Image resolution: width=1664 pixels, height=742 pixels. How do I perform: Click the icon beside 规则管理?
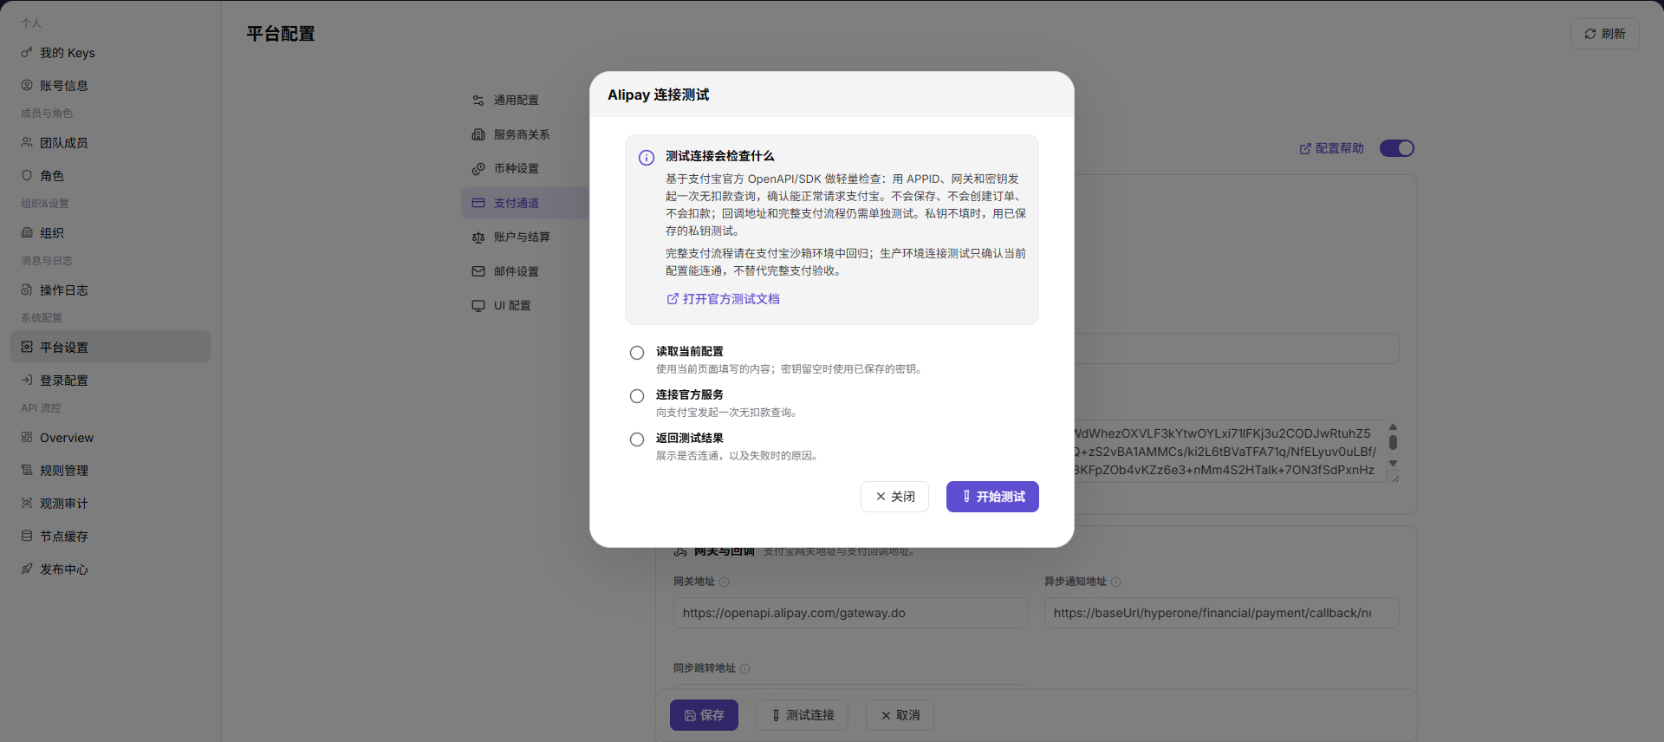[x=27, y=470]
